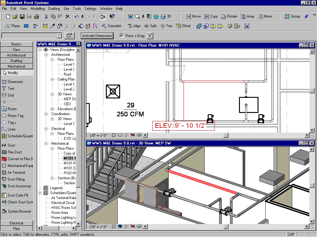The height and width of the screenshot is (237, 317).
Task: Click the floor plan scale 1/8" = 1'-0"
Action: pos(98,135)
